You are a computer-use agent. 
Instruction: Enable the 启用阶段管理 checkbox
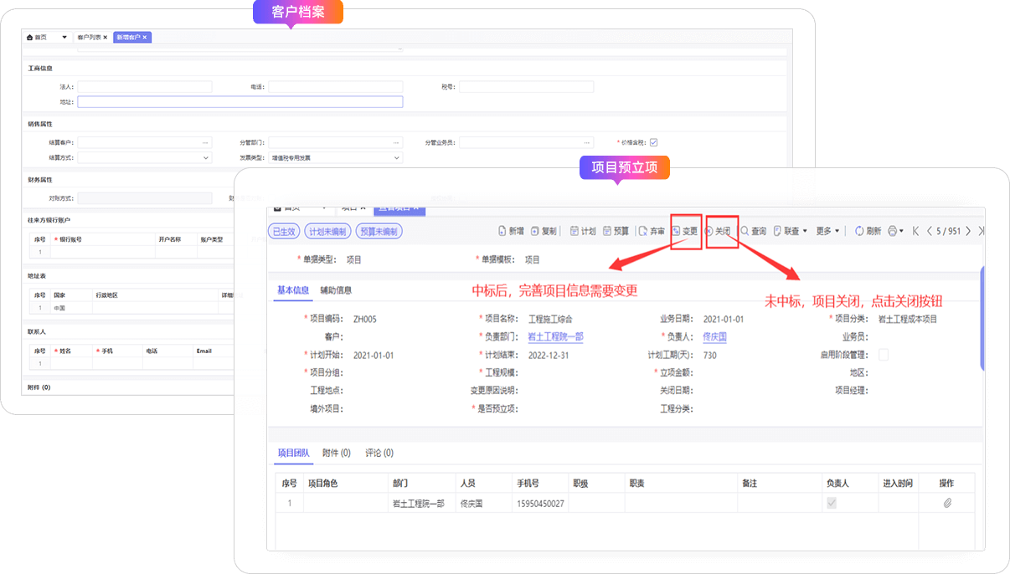pyautogui.click(x=883, y=355)
